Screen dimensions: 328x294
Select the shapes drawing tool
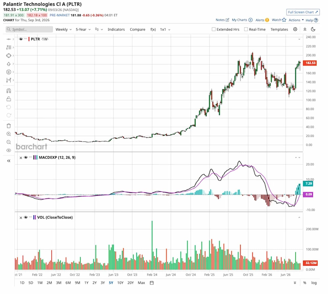pyautogui.click(x=9, y=56)
